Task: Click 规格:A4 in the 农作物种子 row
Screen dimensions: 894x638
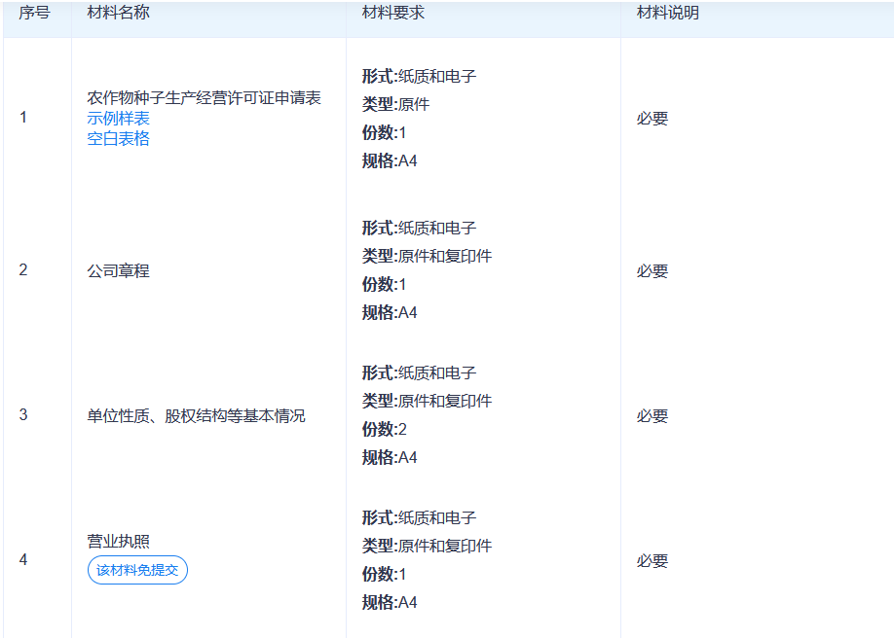Action: click(x=390, y=160)
